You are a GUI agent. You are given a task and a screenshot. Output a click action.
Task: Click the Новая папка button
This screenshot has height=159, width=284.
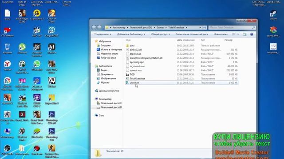click(221, 34)
